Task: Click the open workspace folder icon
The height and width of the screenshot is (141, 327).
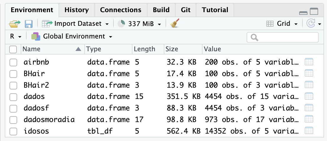Action: pyautogui.click(x=15, y=24)
